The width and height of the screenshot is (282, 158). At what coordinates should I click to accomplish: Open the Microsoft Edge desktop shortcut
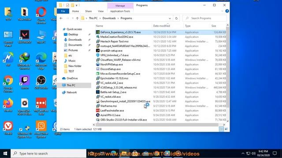click(41, 61)
